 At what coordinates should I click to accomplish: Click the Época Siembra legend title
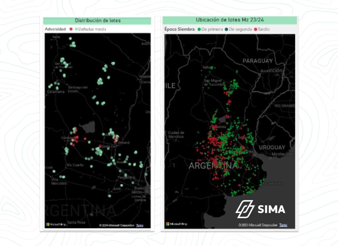(179, 29)
